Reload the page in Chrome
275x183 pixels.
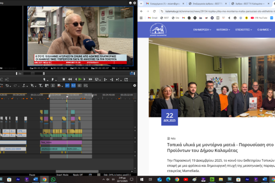[x=155, y=11]
